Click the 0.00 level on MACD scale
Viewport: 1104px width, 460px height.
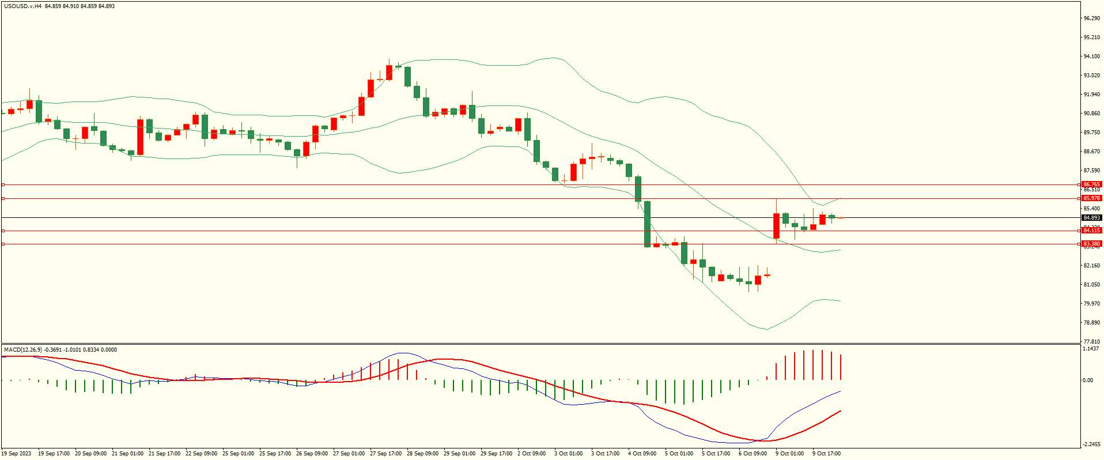tap(1088, 380)
